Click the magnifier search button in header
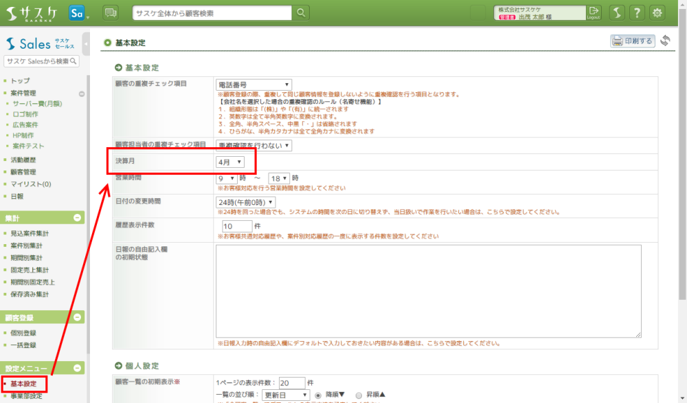Screen dimensions: 687x403 click(x=301, y=12)
